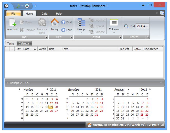Click the clock application icon
This screenshot has height=133, width=170.
point(6,6)
